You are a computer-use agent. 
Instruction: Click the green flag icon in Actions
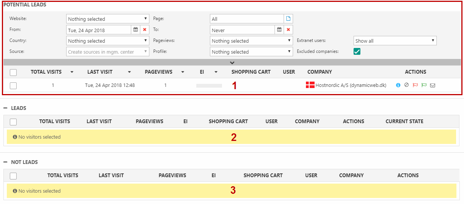point(424,85)
